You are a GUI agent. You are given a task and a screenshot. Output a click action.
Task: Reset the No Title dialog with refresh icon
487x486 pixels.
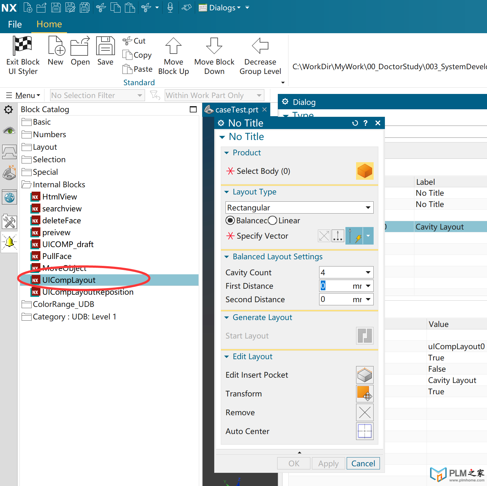pos(355,123)
